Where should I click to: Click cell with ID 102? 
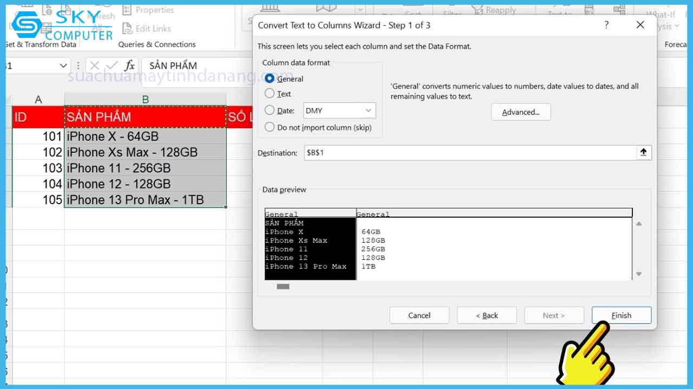tap(38, 152)
